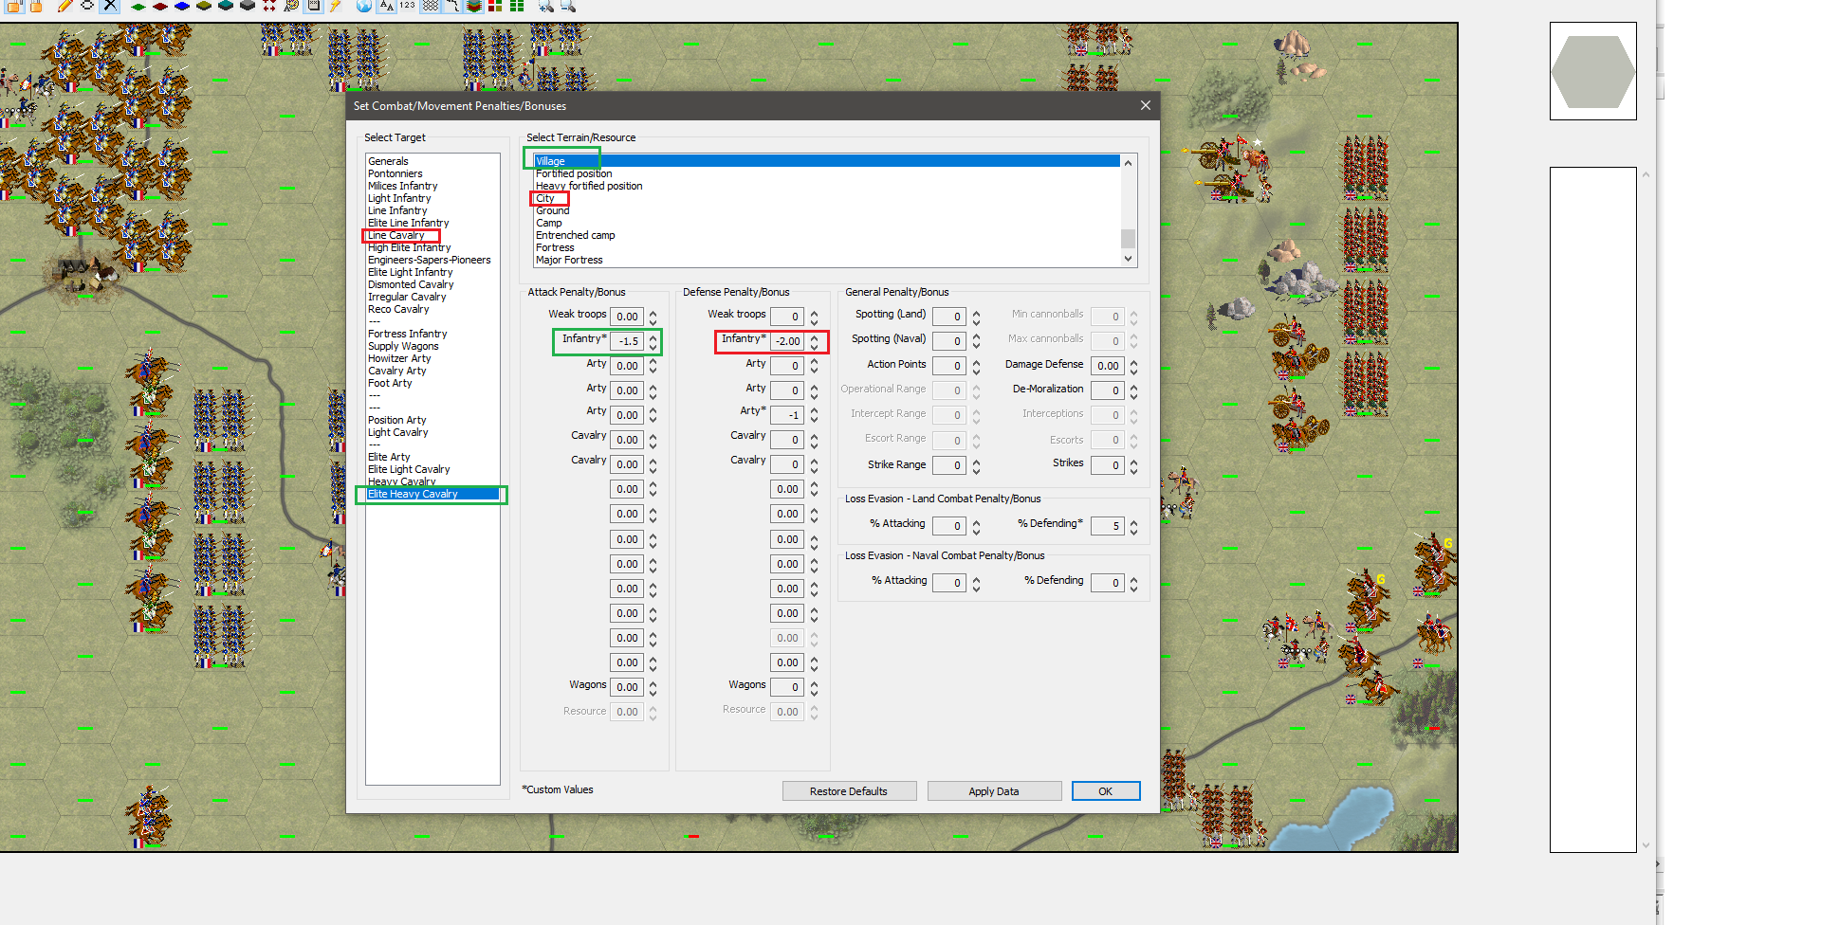Toggle the 123 numbers display icon
The height and width of the screenshot is (925, 1821).
(x=407, y=6)
